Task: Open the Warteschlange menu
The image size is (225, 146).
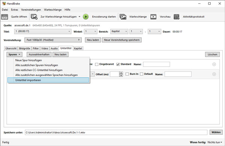Action: pos(52,10)
